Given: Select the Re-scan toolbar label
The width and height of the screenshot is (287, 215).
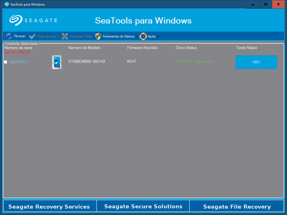Looking at the screenshot, I should 20,36.
